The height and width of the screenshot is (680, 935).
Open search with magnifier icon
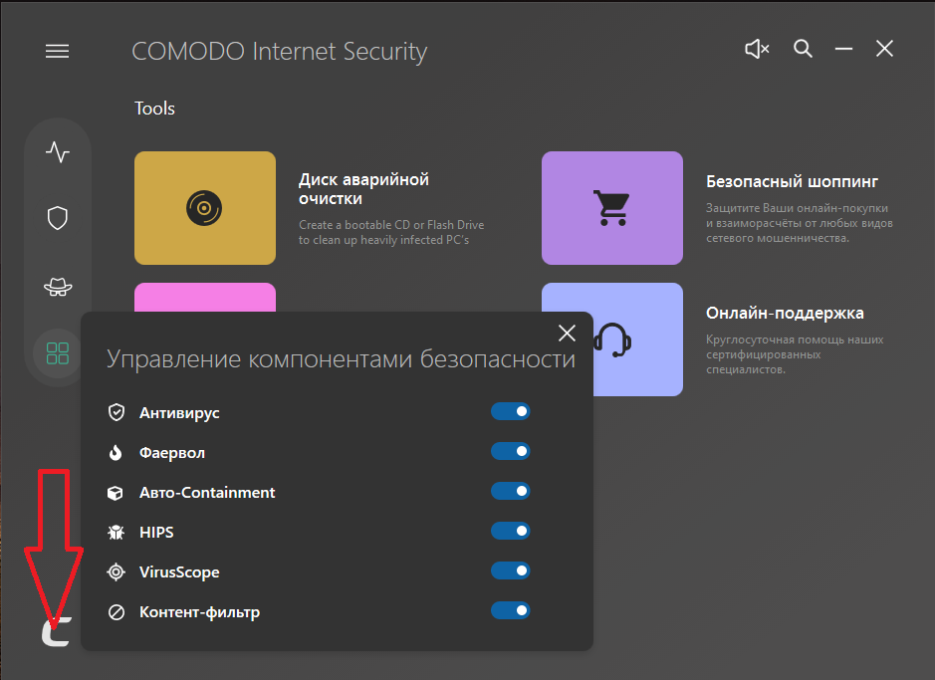coord(803,49)
